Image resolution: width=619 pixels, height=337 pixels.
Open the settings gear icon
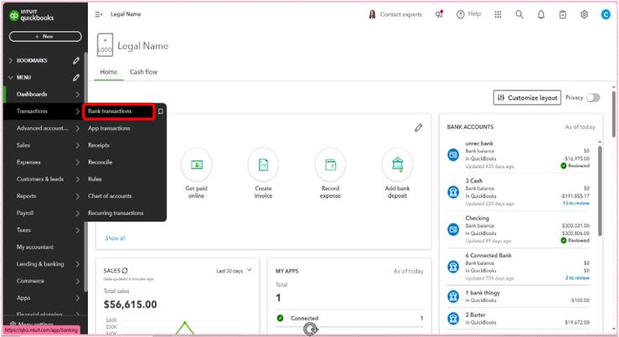point(585,14)
